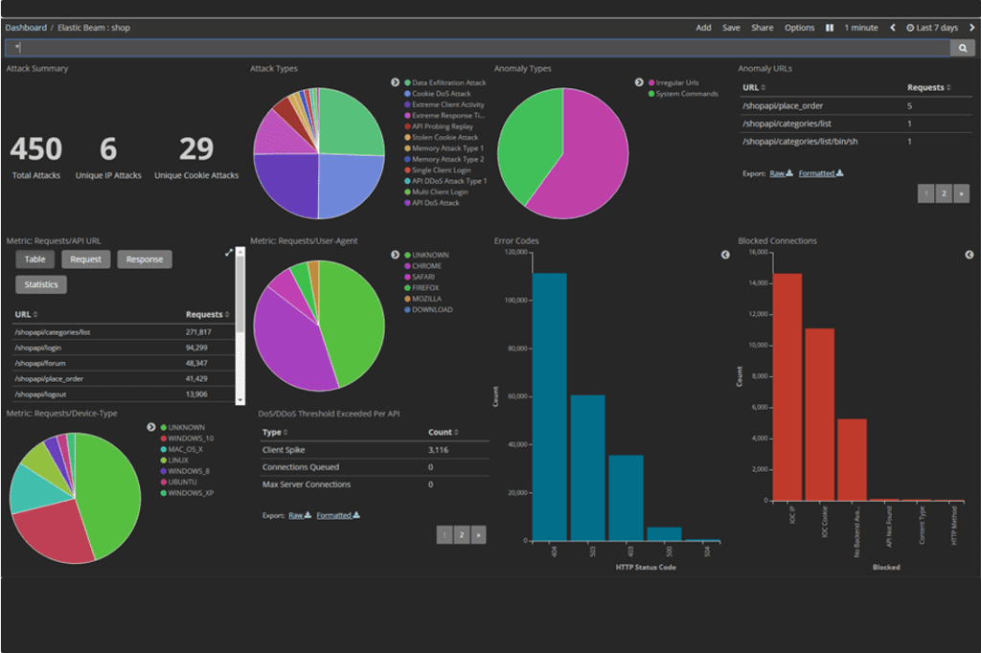Image resolution: width=981 pixels, height=653 pixels.
Task: Click the search magnifier button
Action: coord(962,48)
